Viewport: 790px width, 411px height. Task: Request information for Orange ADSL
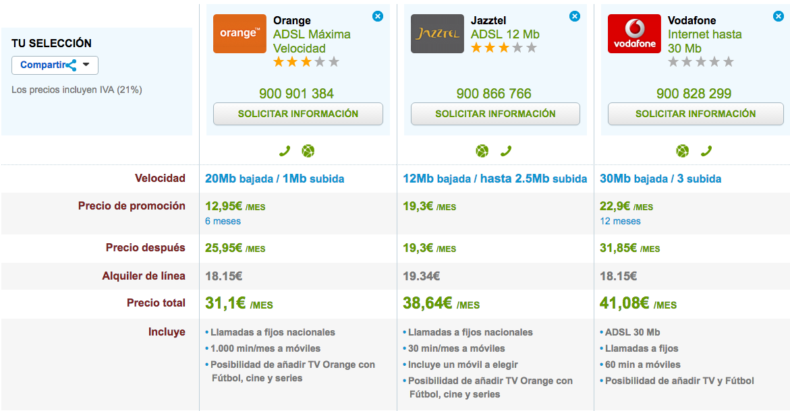click(298, 114)
